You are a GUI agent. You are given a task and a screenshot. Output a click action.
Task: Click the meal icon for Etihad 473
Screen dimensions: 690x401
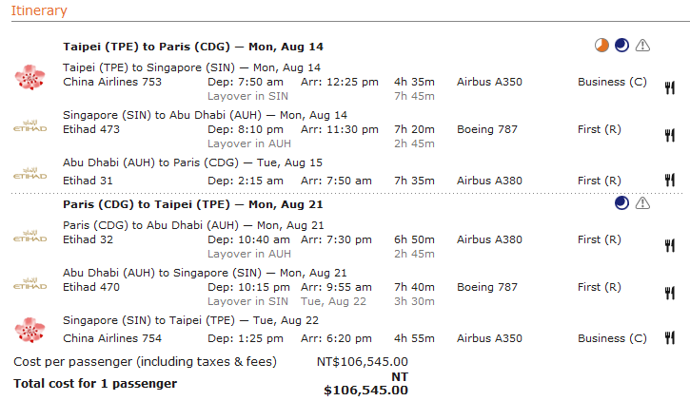(x=669, y=135)
